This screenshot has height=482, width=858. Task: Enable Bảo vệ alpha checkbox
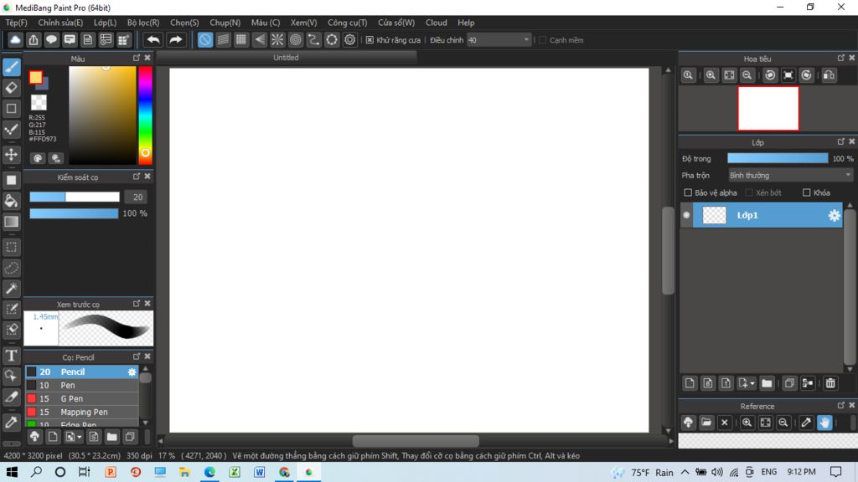(x=688, y=192)
